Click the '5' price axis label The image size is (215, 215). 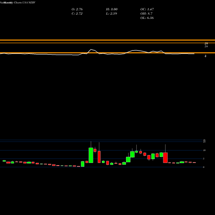coord(203,159)
